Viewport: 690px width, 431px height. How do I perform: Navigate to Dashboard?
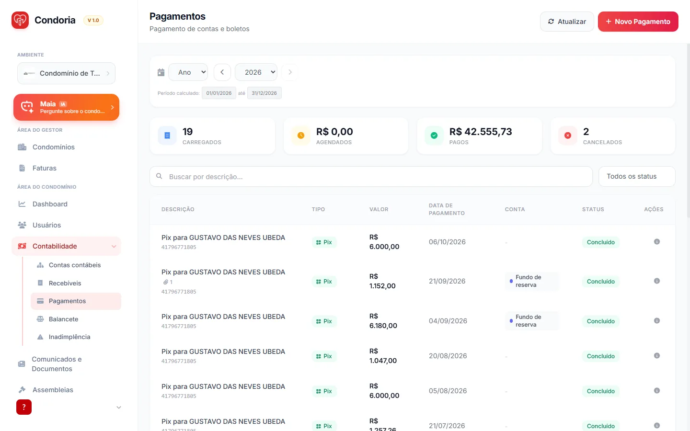(x=66, y=204)
